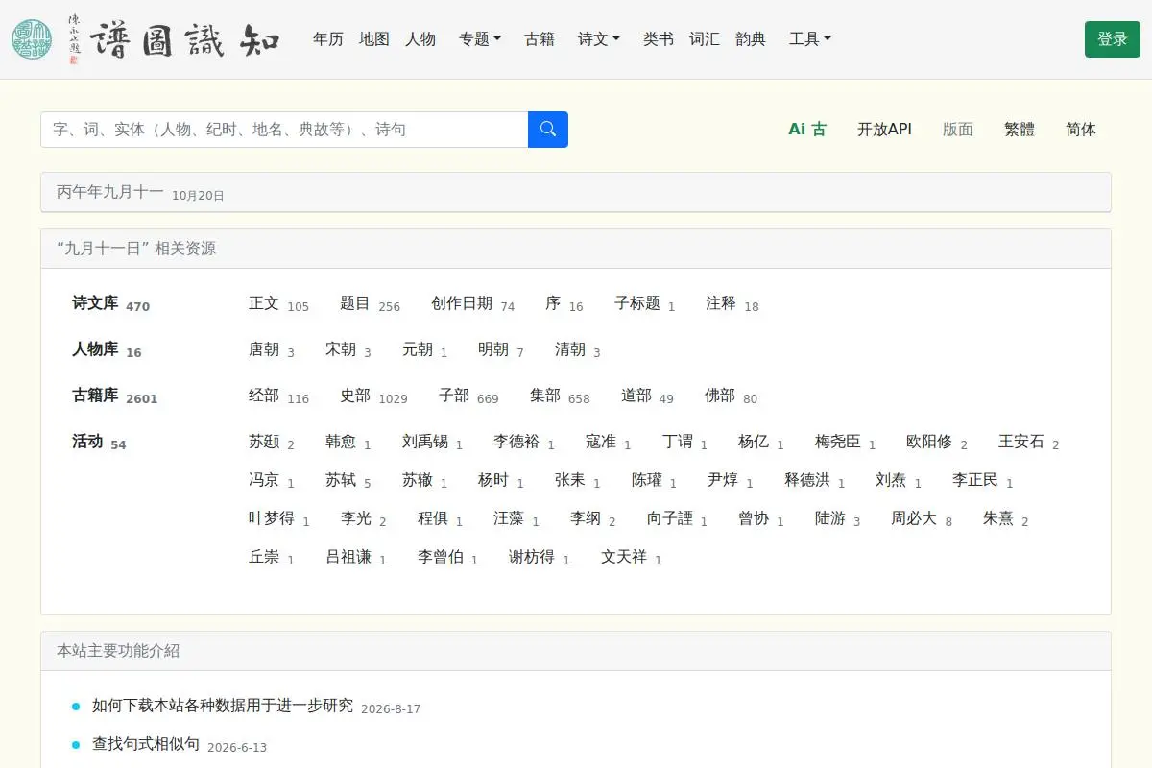The height and width of the screenshot is (768, 1152).
Task: Open the 古籍 menu item
Action: pos(540,39)
